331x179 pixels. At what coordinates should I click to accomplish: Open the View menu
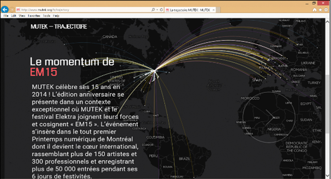point(22,16)
